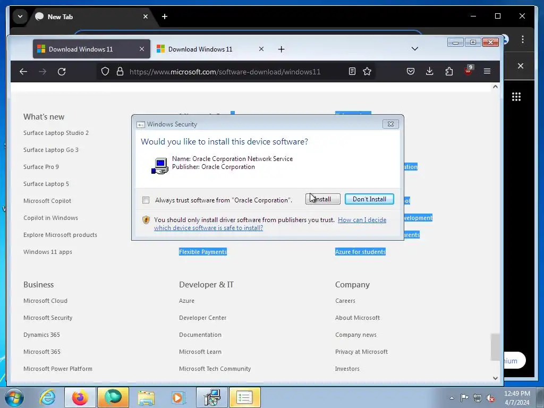Select the first Download Windows 11 tab
This screenshot has width=544, height=408.
(91, 49)
